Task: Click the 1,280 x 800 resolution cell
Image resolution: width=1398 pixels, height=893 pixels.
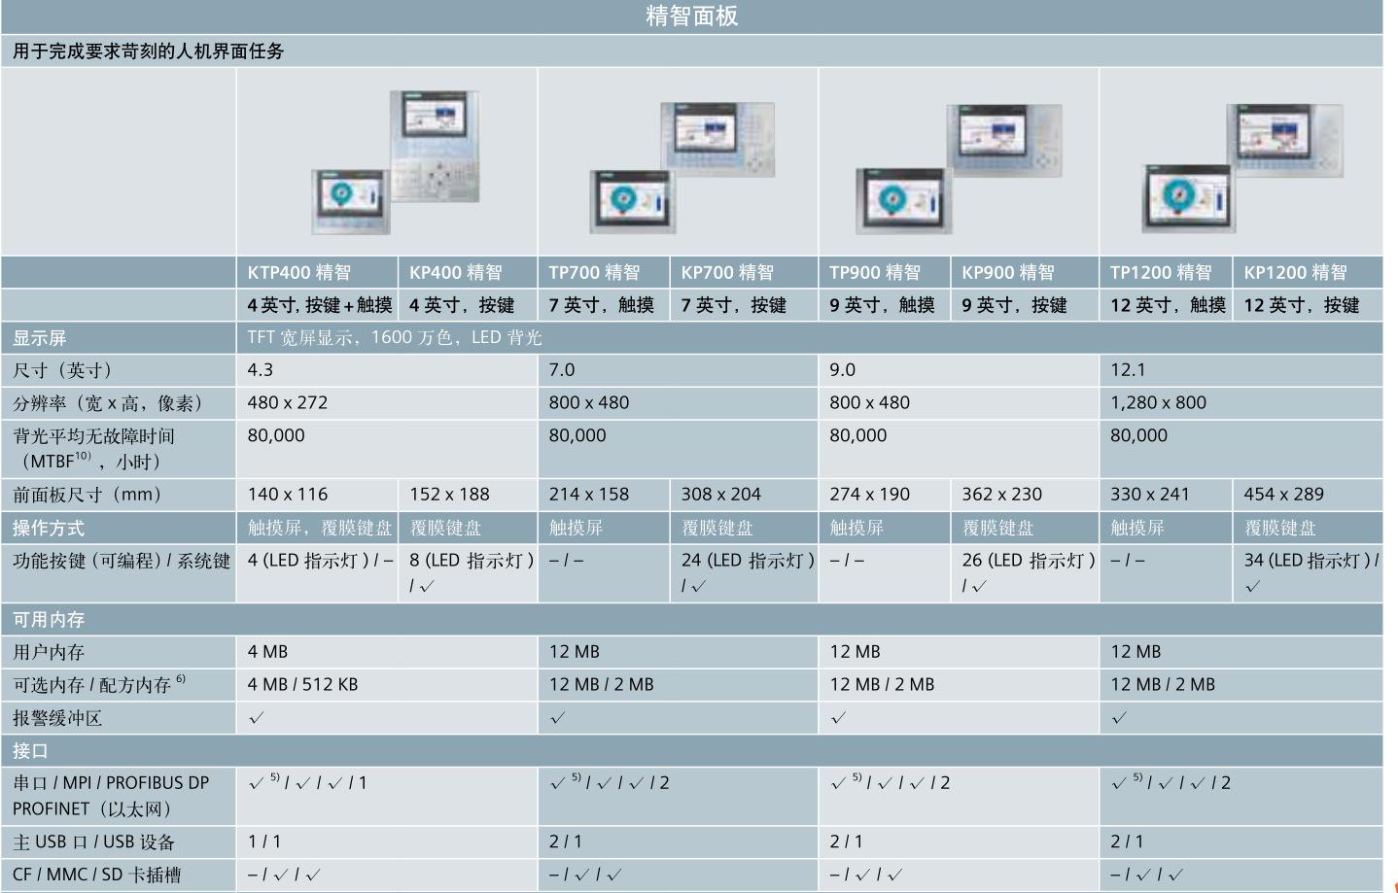Action: [x=1159, y=402]
